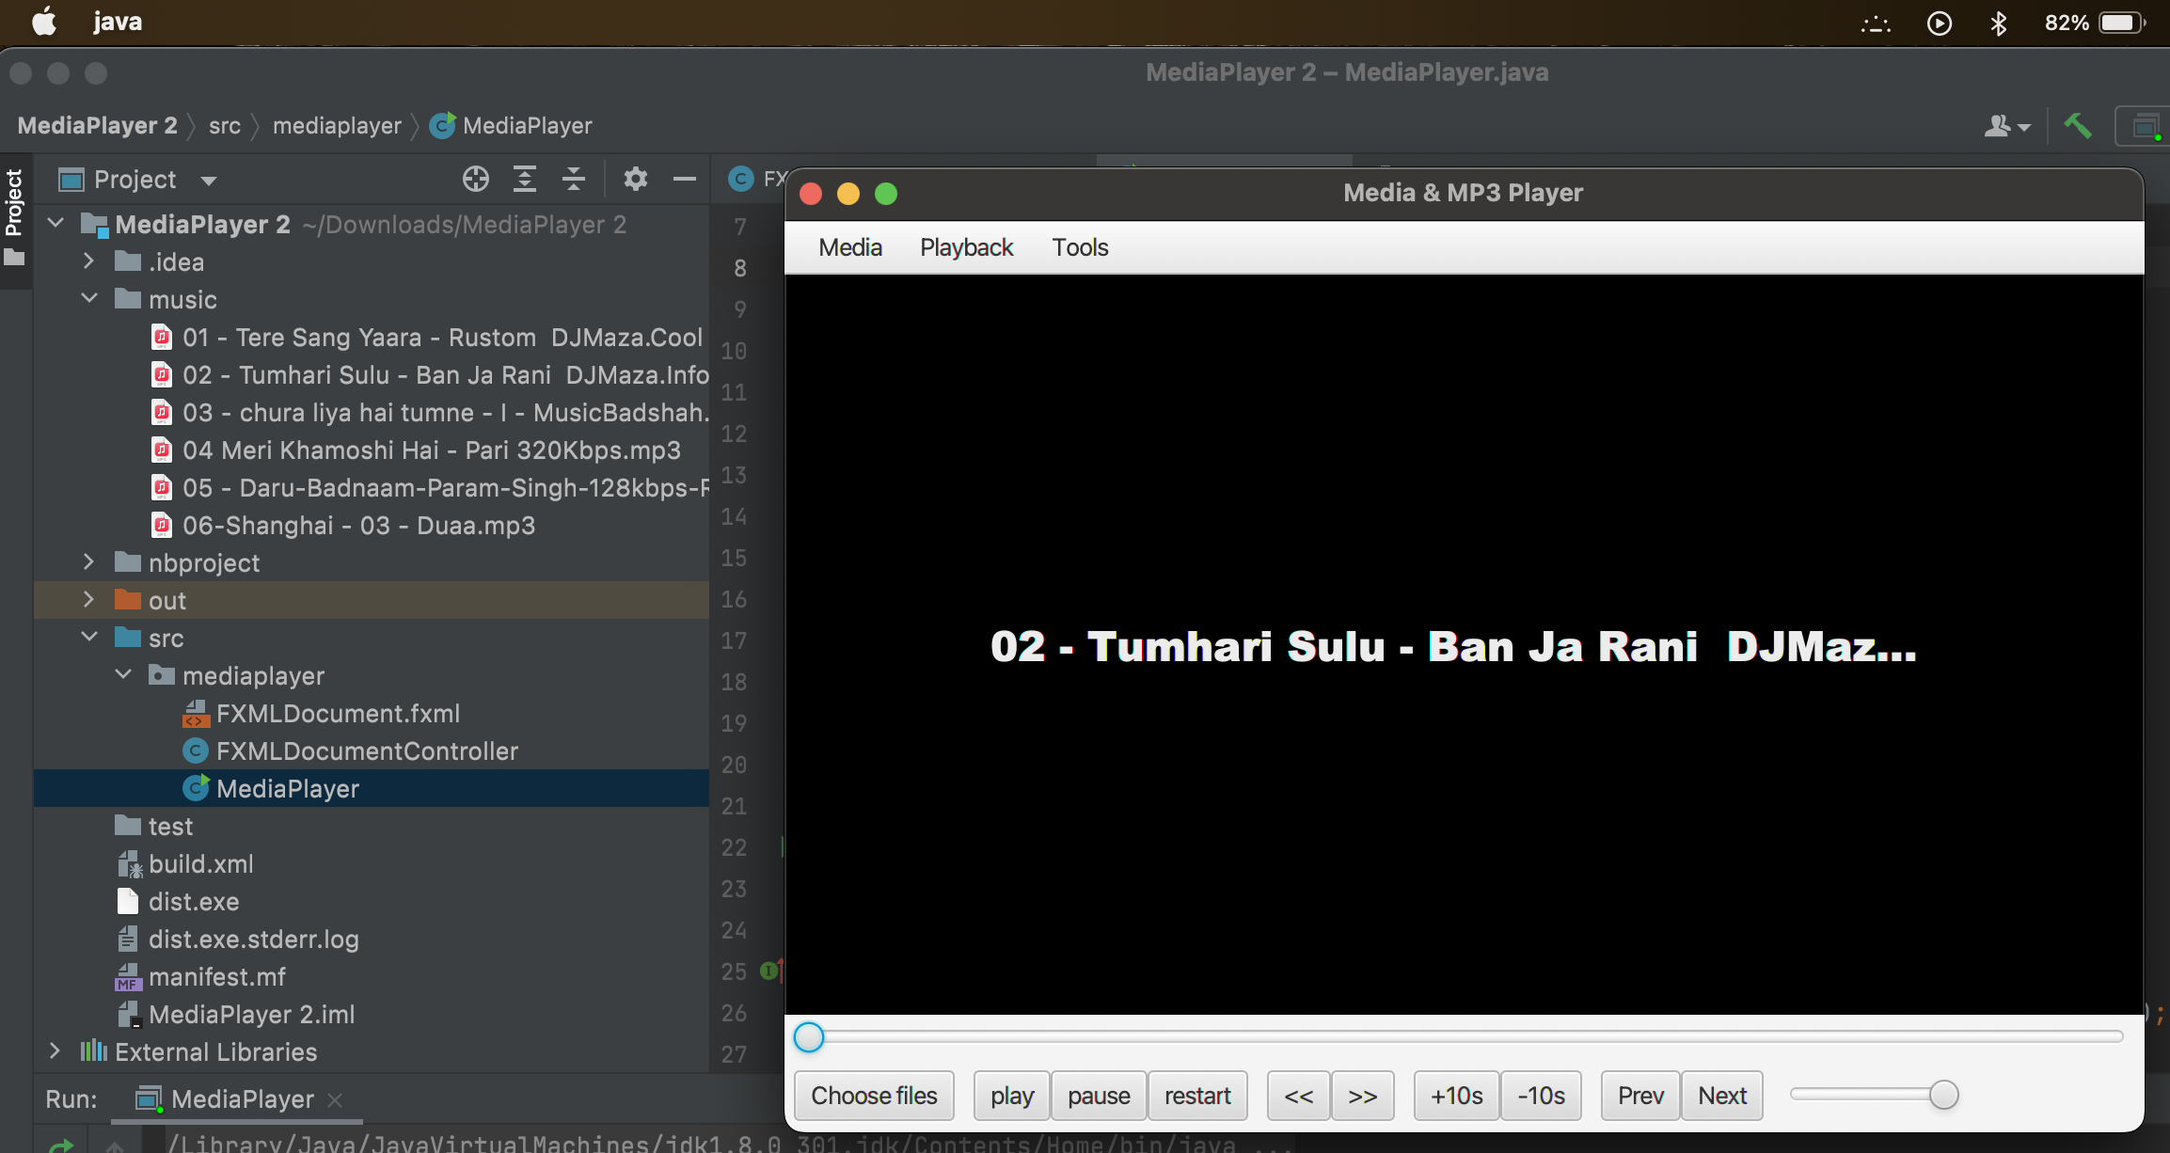The width and height of the screenshot is (2170, 1153).
Task: Open the Playback menu in media player
Action: pos(965,246)
